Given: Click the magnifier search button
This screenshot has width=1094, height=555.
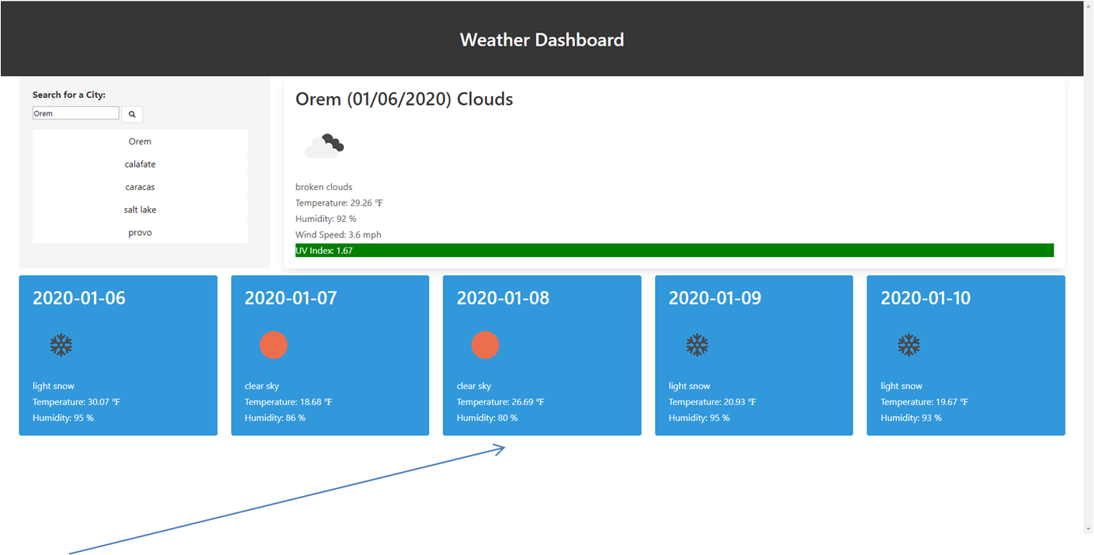Looking at the screenshot, I should (x=132, y=114).
